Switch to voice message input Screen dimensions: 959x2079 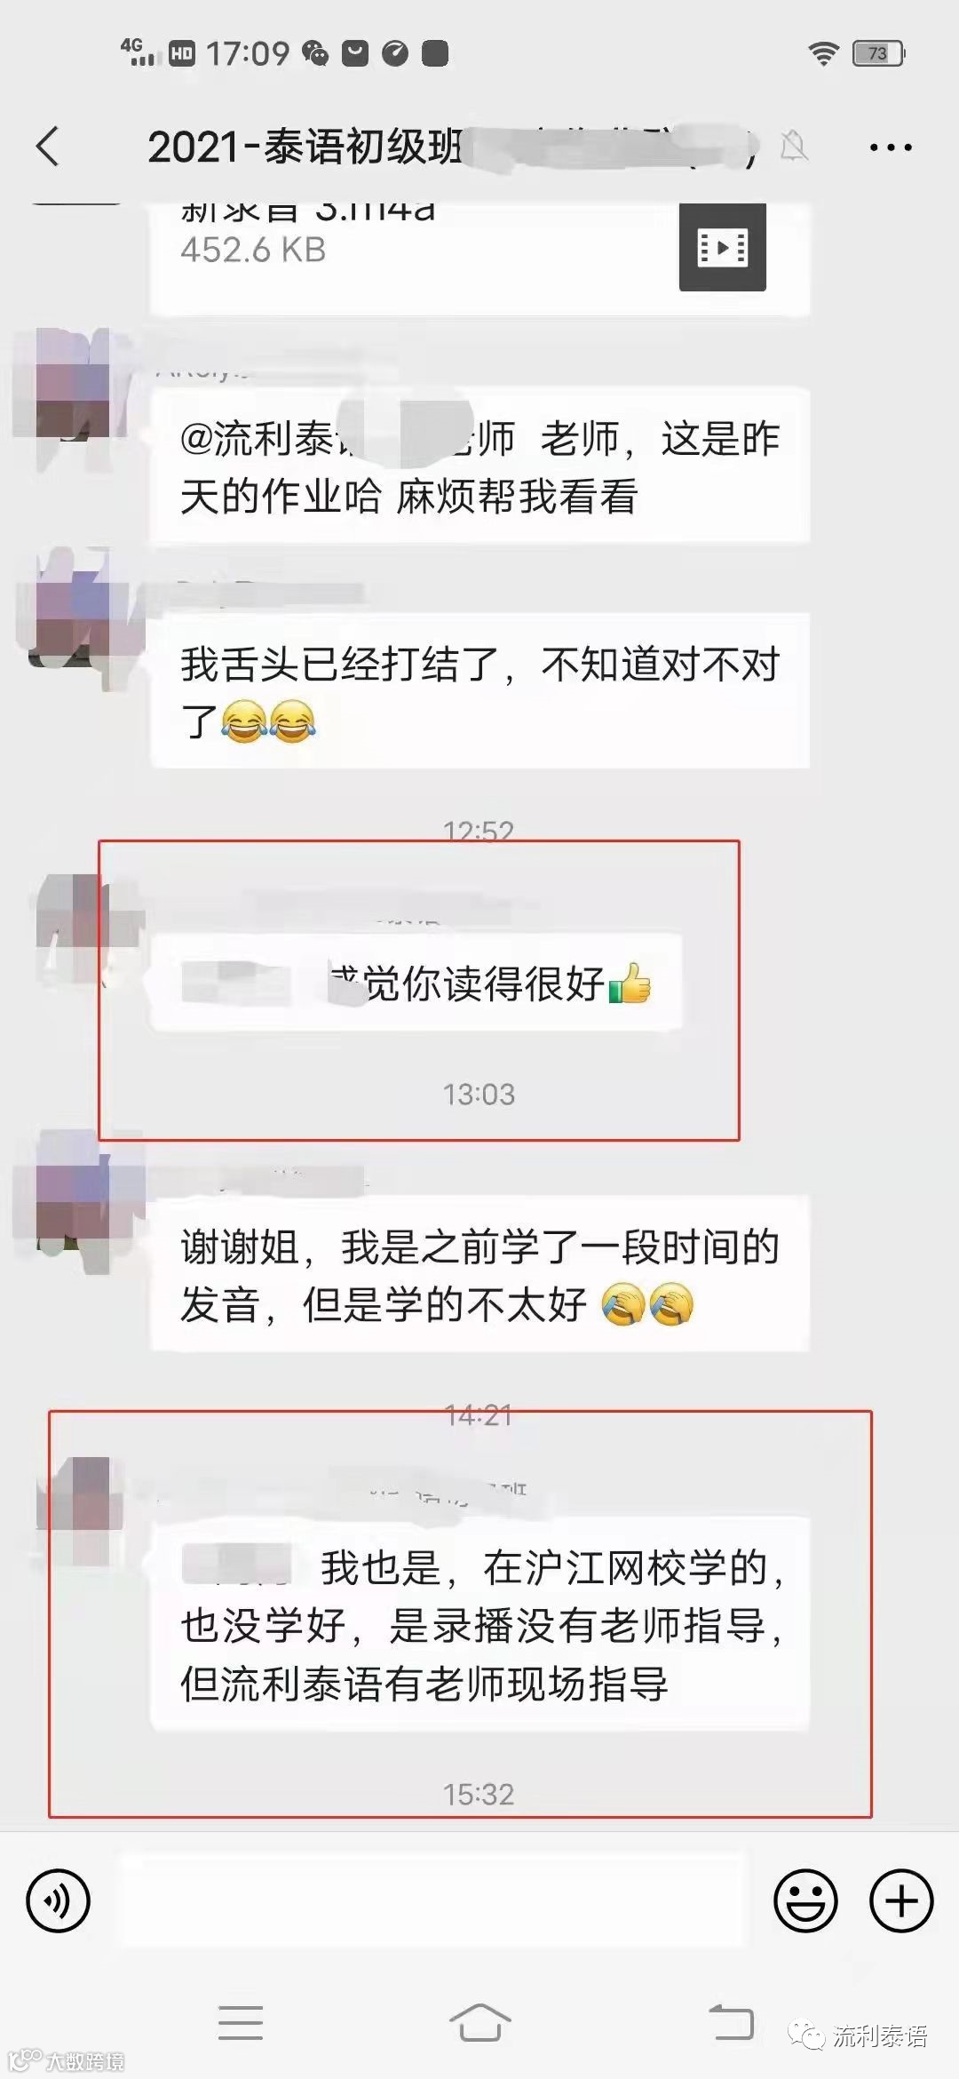click(59, 1901)
